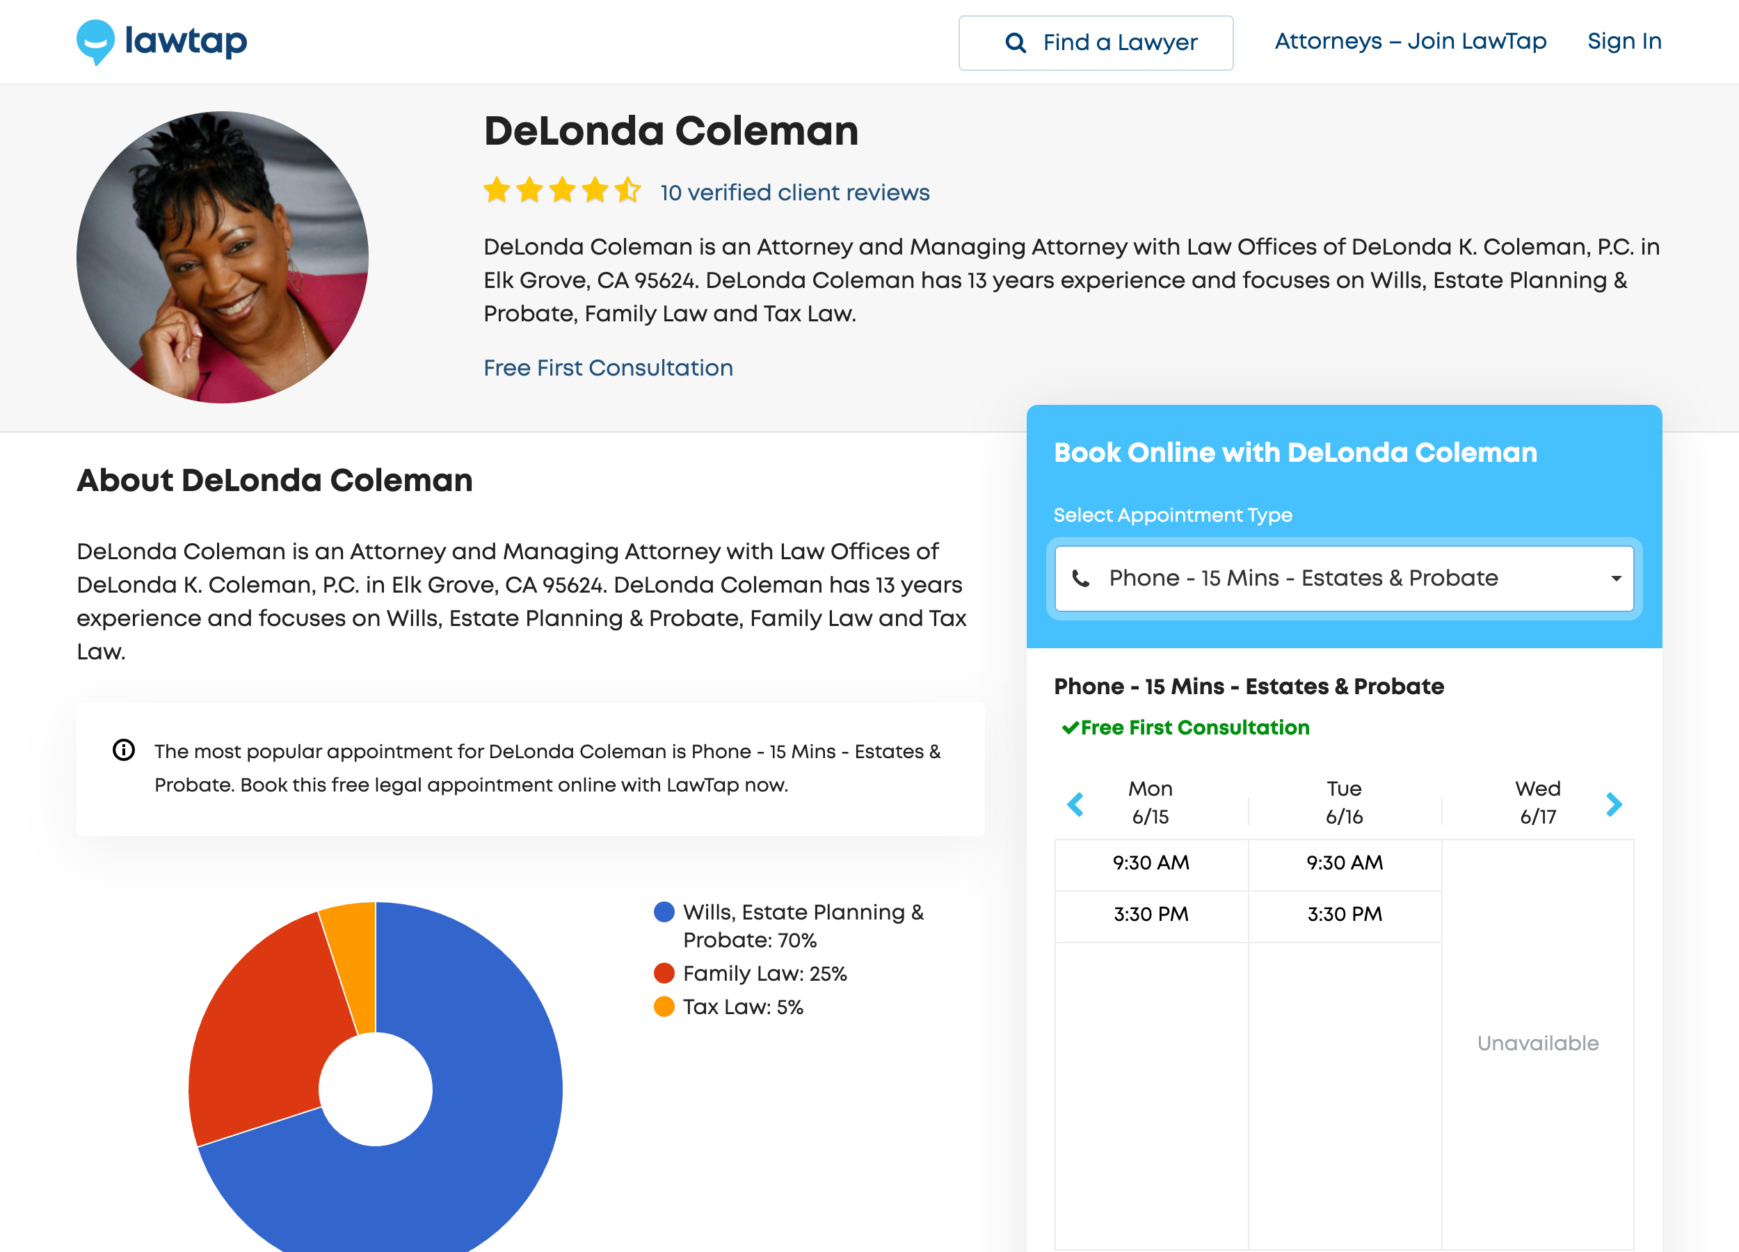1739x1252 pixels.
Task: Click the green checkmark by Free First Consultation
Action: [1070, 728]
